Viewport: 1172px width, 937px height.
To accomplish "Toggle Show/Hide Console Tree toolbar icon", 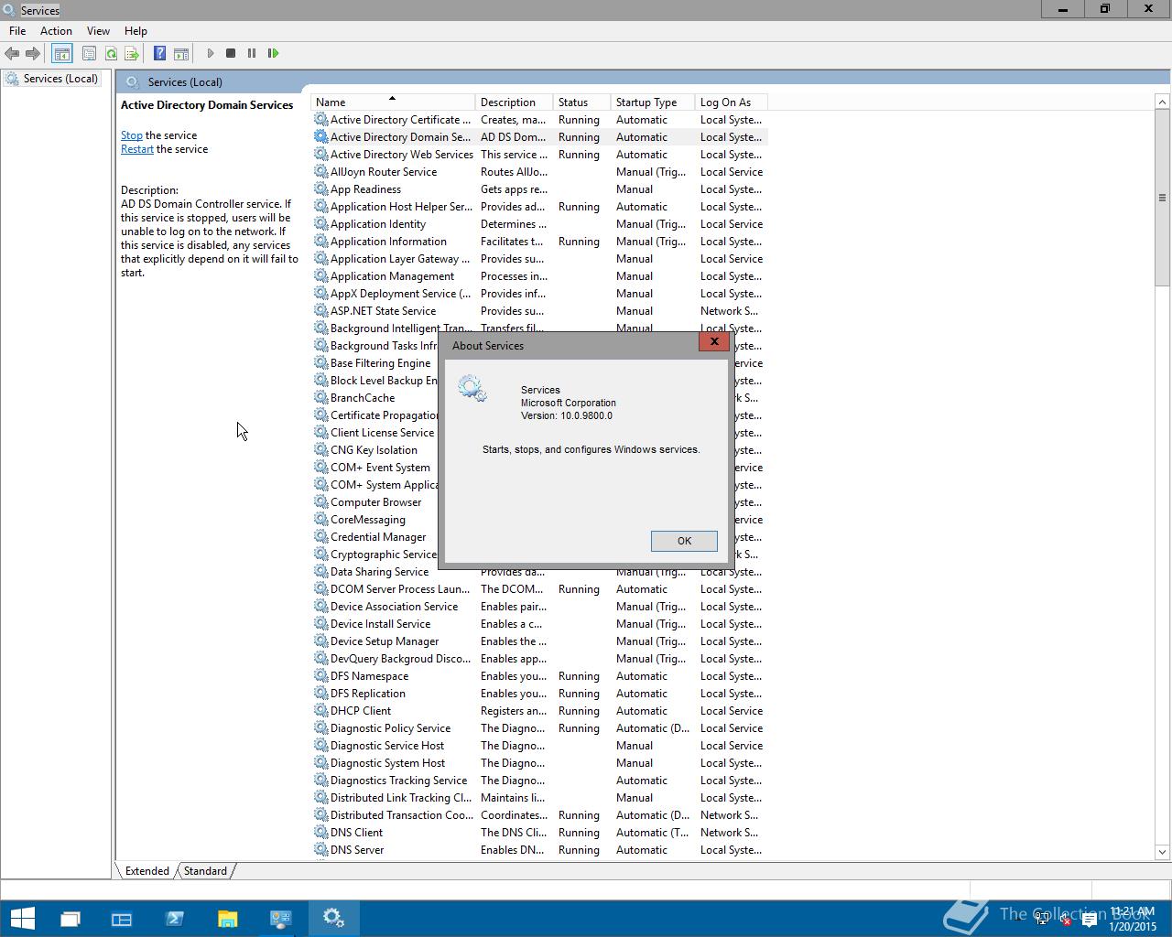I will point(61,53).
